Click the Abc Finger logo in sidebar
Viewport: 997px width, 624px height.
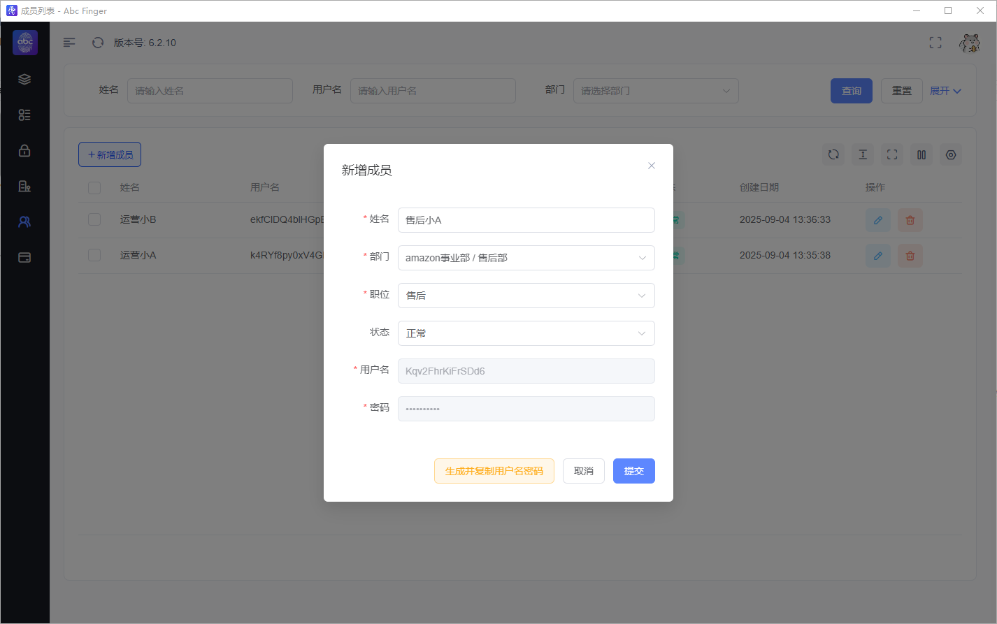(x=25, y=43)
